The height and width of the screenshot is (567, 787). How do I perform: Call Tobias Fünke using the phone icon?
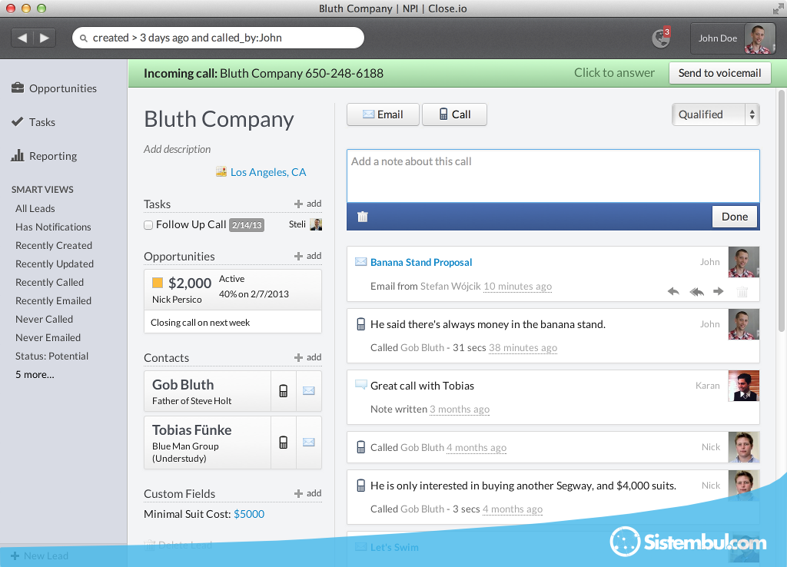coord(283,442)
